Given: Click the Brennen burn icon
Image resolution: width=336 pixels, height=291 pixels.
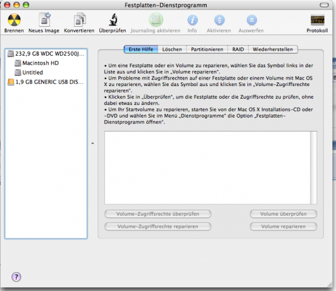Looking at the screenshot, I should click(x=14, y=20).
